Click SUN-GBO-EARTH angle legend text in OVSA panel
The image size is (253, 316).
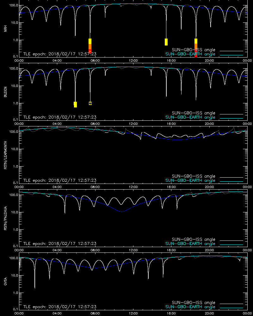[x=190, y=307]
